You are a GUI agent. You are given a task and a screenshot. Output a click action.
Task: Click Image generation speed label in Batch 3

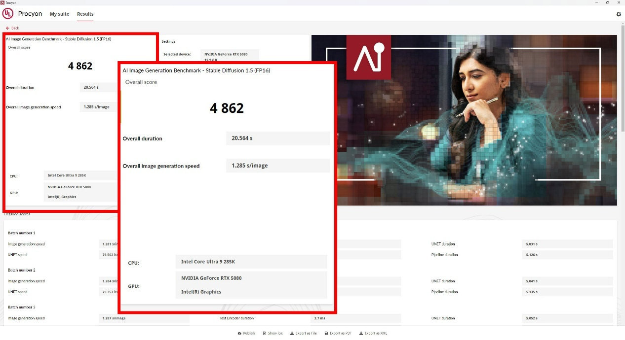click(x=26, y=318)
